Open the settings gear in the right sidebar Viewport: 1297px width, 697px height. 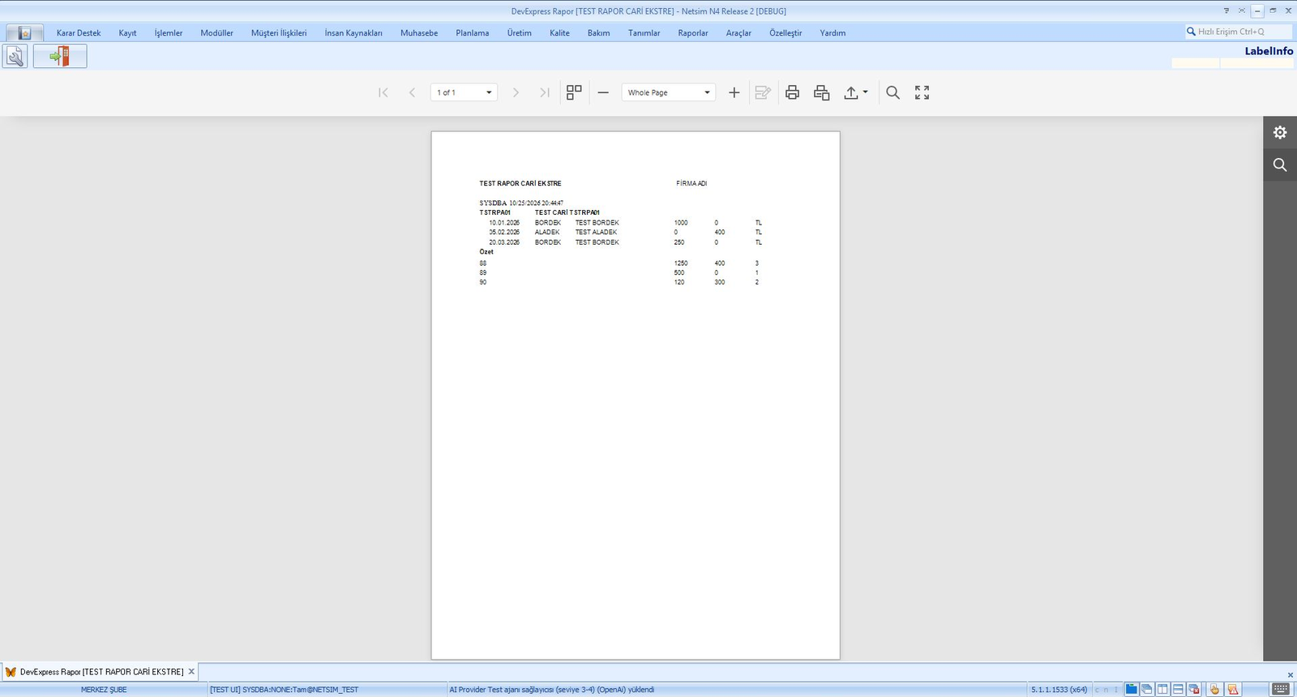point(1280,132)
